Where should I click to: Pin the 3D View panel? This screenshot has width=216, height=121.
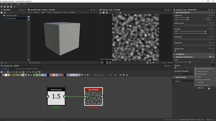[x=91, y=10]
